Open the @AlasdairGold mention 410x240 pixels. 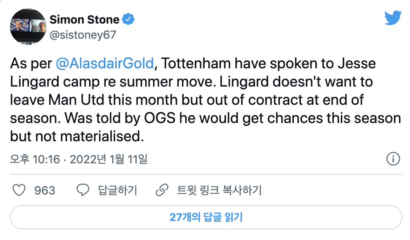tap(105, 63)
